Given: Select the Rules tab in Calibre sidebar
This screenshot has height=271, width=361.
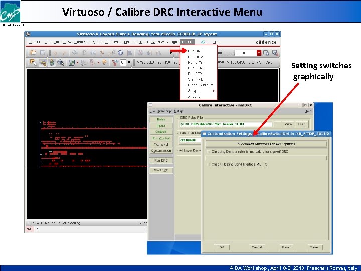Looking at the screenshot, I should (x=161, y=119).
